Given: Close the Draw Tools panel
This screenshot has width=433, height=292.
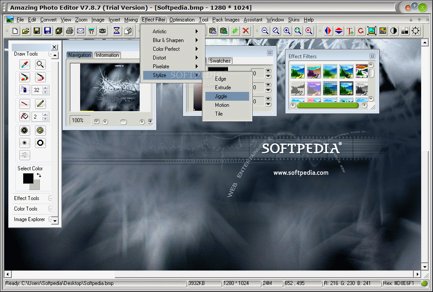Looking at the screenshot, I should 54,47.
